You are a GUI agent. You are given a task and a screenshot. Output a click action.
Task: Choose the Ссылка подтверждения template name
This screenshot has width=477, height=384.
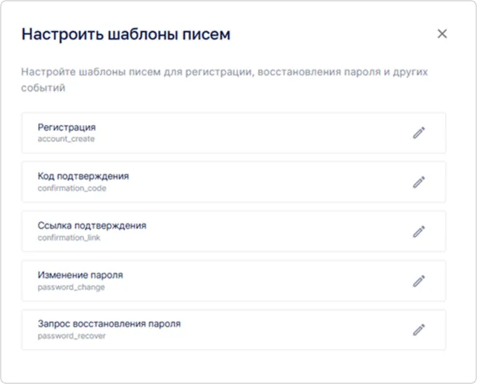coord(92,225)
